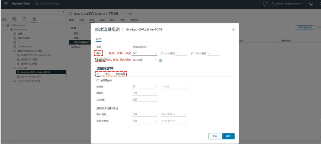Click the 取消 button

point(214,136)
